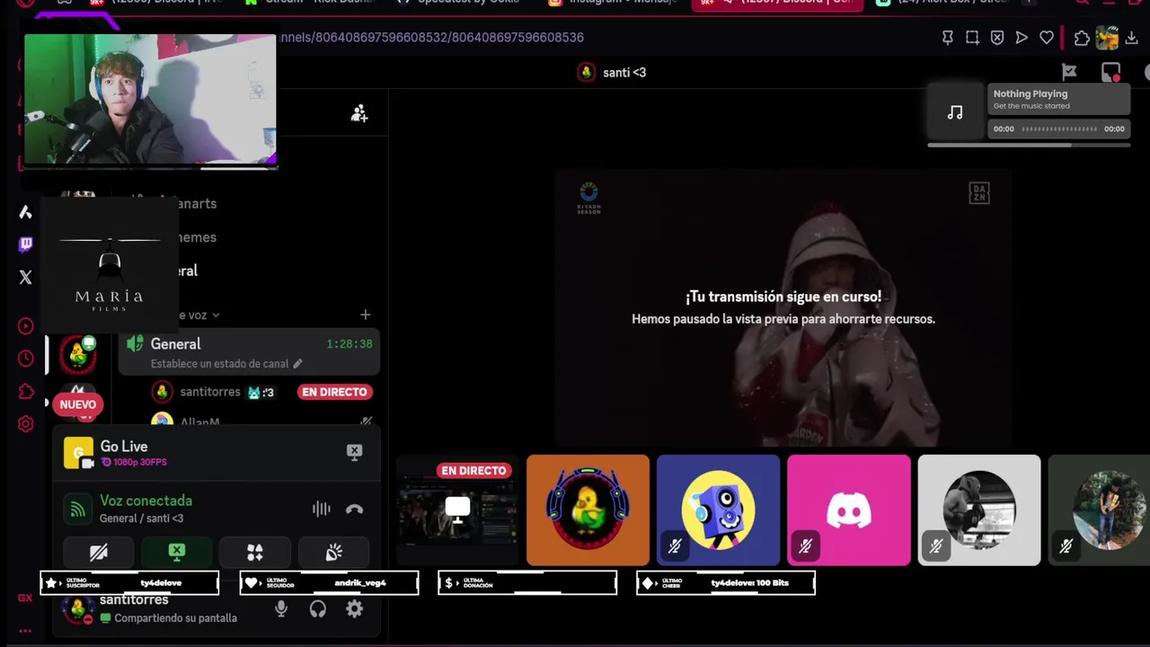Screen dimensions: 1150x647
Task: Select the memes text channel
Action: point(196,237)
